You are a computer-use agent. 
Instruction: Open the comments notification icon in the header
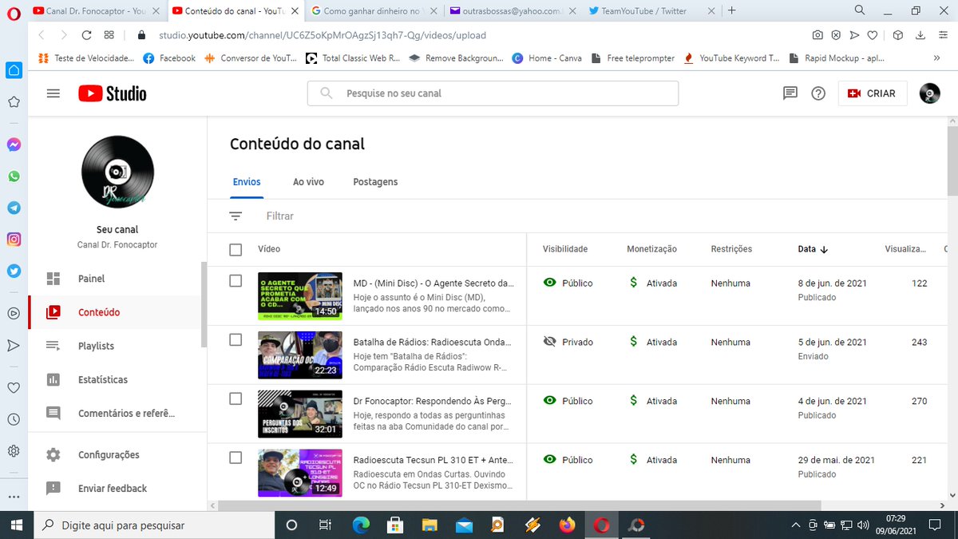coord(790,93)
